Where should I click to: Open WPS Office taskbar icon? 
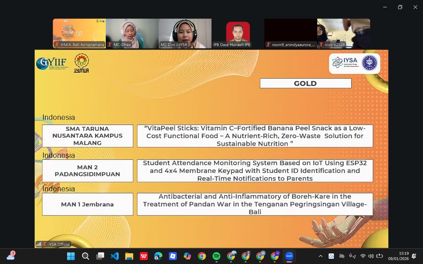tap(144, 256)
